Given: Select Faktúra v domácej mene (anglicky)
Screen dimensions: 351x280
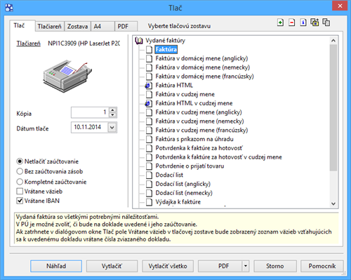Looking at the screenshot, I should pyautogui.click(x=201, y=58).
